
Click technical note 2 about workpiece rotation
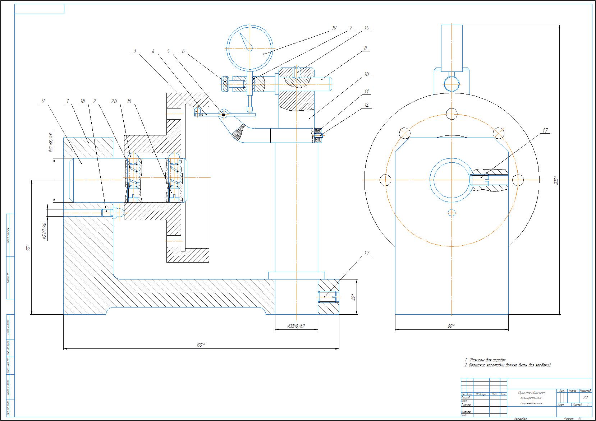coord(508,365)
